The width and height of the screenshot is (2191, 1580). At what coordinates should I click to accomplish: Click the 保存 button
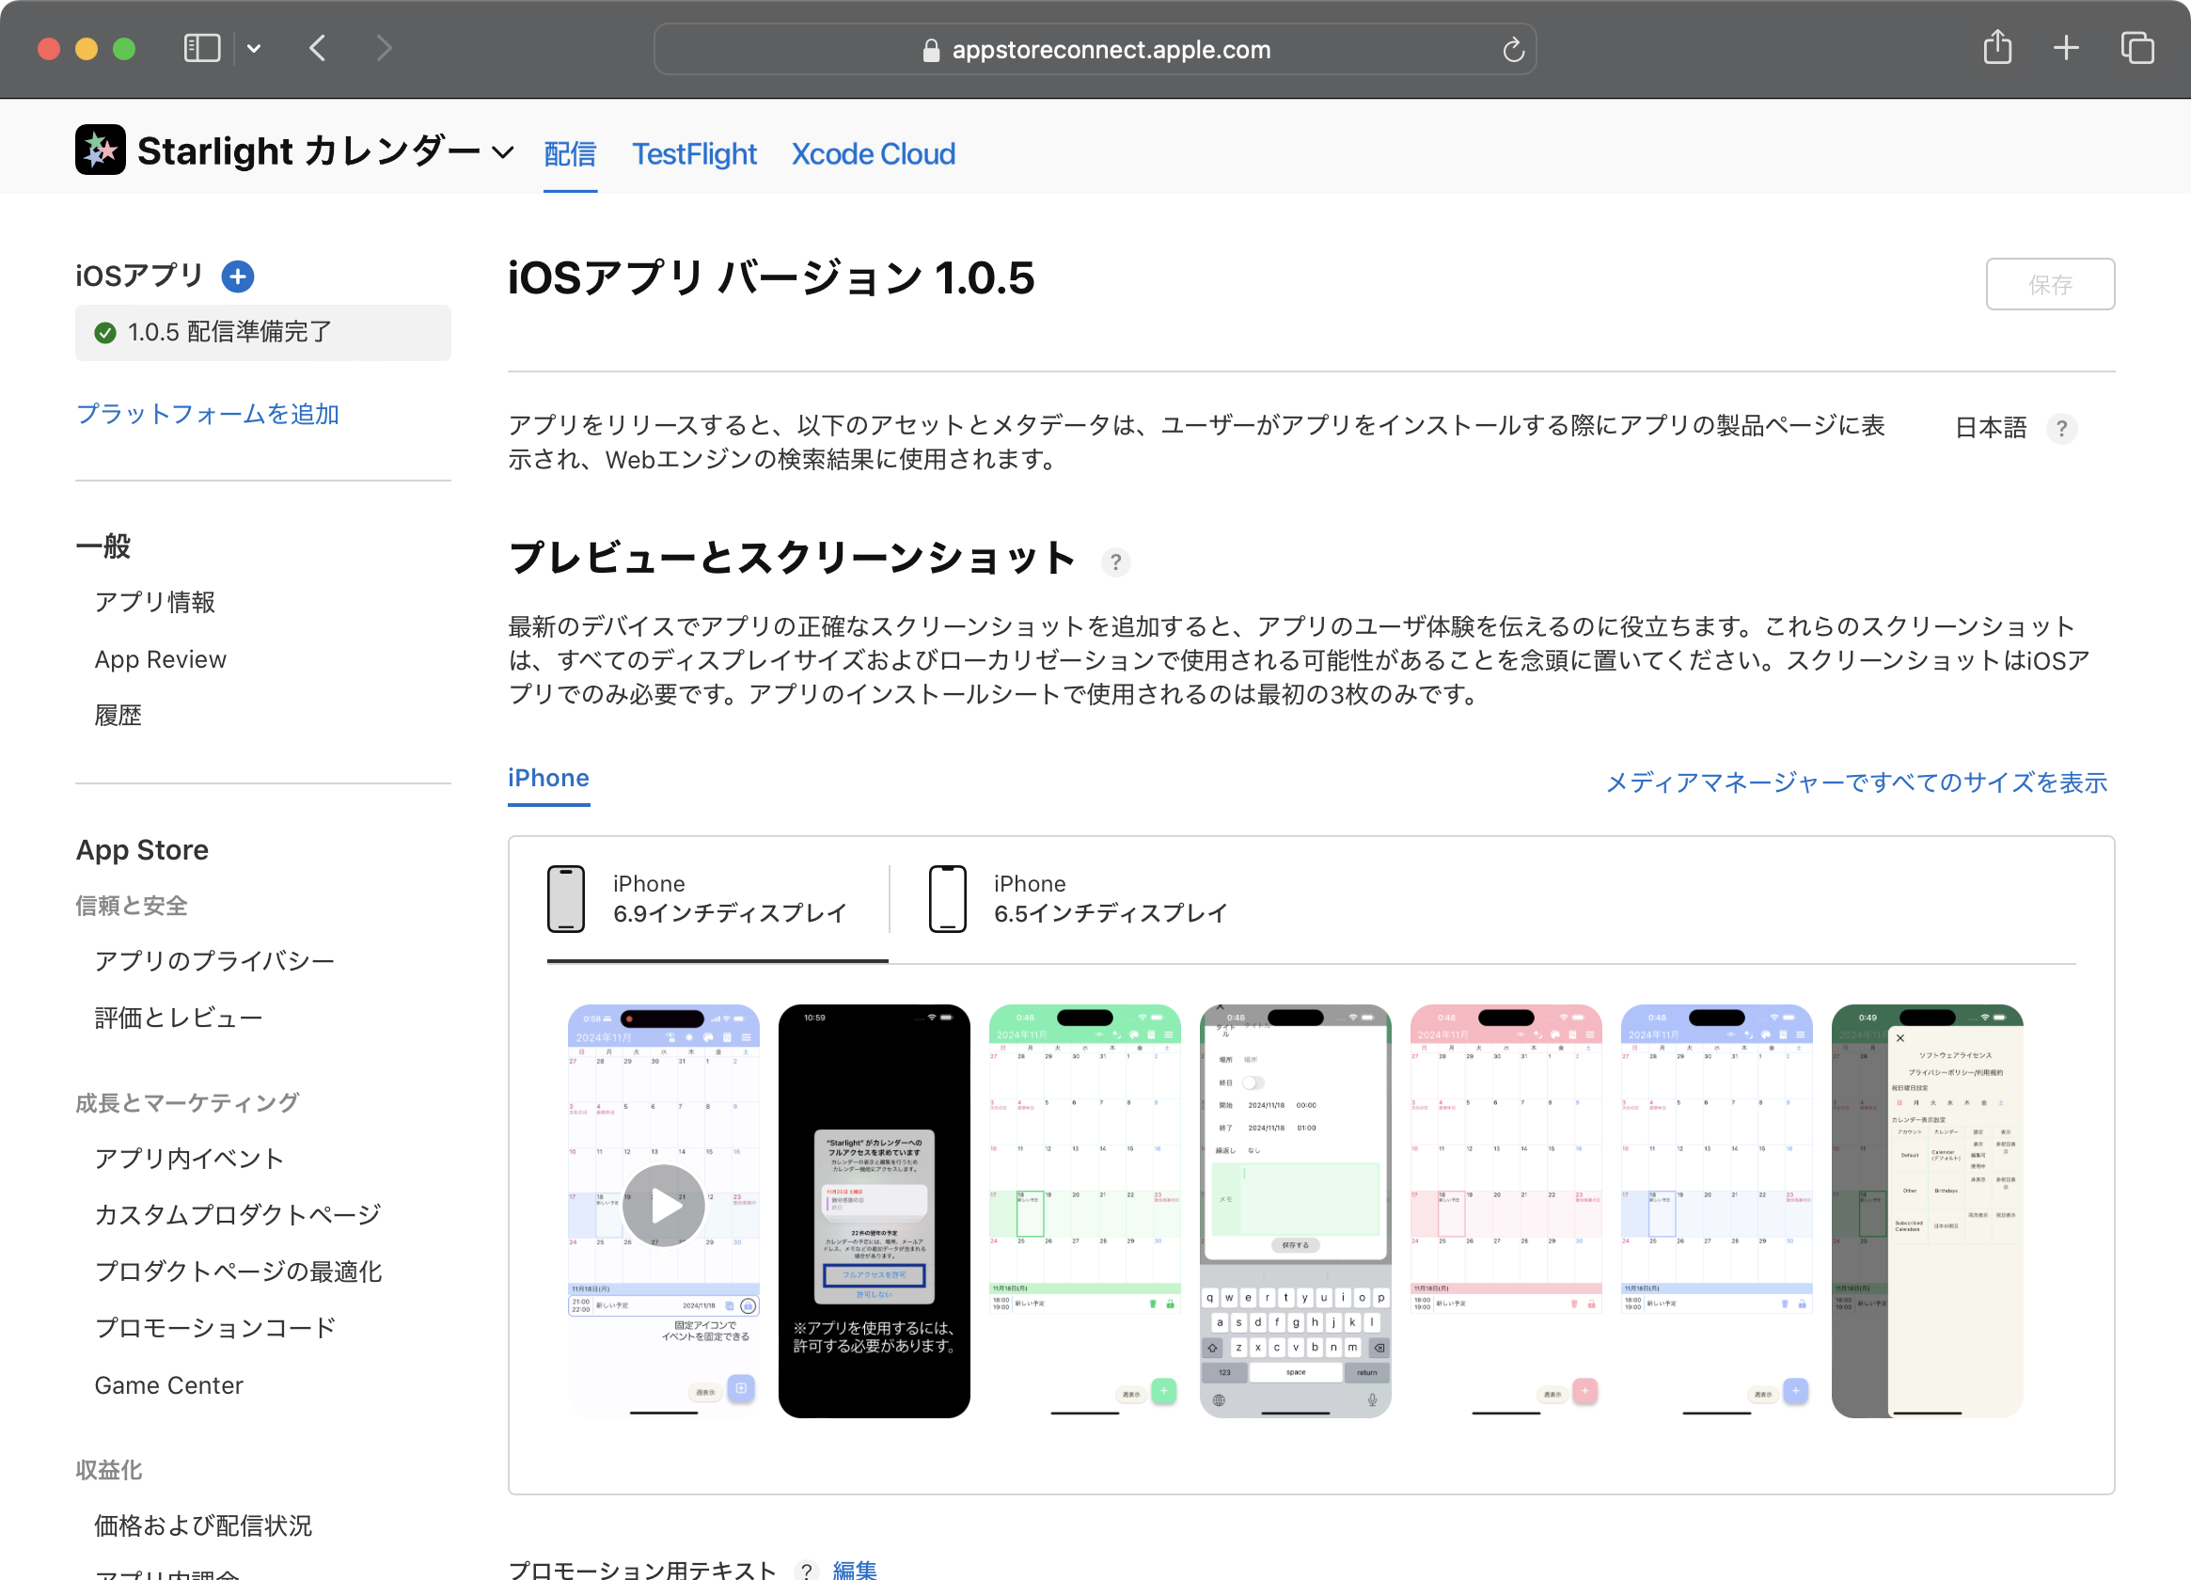click(2049, 284)
